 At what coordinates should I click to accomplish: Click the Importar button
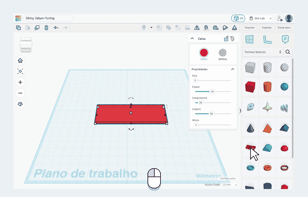tap(250, 28)
